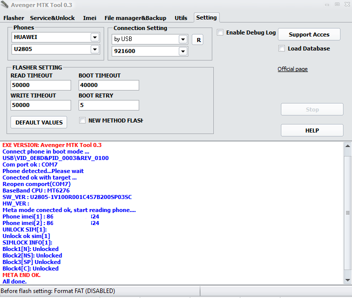The image size is (352, 298).
Task: Click the Avenger MTK Tool title icon
Action: pos(5,4)
